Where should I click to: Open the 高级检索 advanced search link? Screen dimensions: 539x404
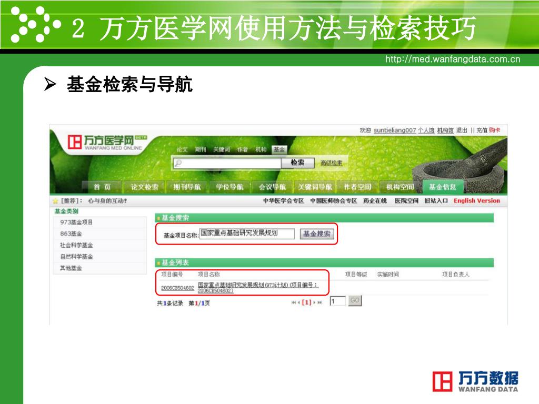(332, 163)
